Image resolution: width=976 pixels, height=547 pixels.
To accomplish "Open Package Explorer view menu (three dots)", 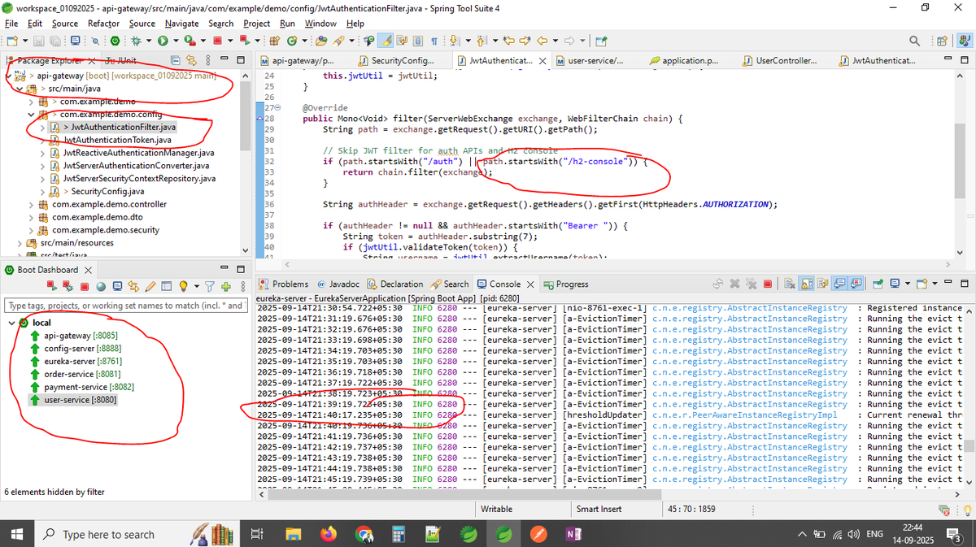I will pos(209,61).
